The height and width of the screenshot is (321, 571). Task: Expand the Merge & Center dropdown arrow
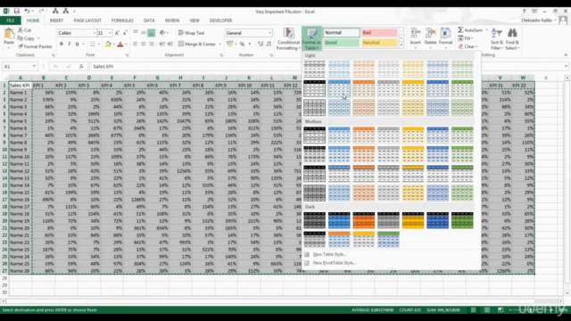click(220, 44)
